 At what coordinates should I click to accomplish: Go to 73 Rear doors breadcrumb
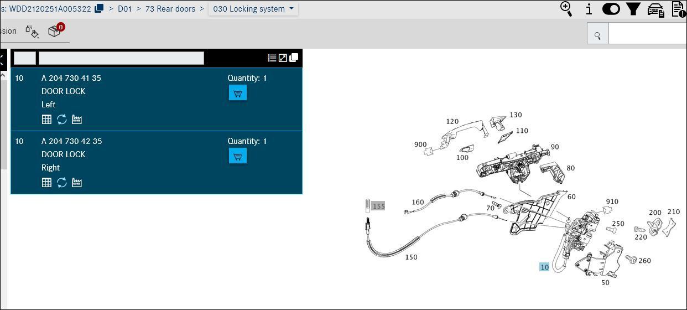(x=170, y=9)
